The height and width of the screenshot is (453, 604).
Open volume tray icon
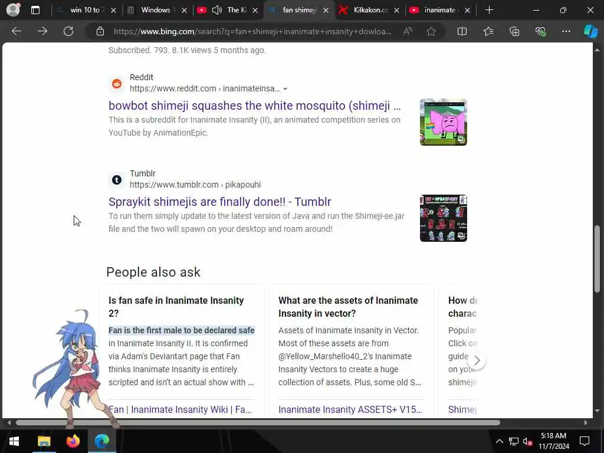coord(527,441)
